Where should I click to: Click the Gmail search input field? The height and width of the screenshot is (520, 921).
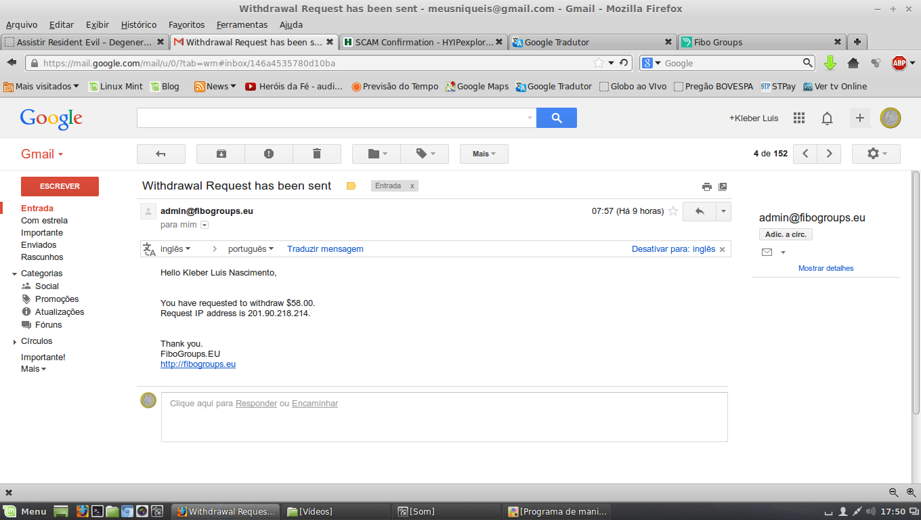point(332,118)
